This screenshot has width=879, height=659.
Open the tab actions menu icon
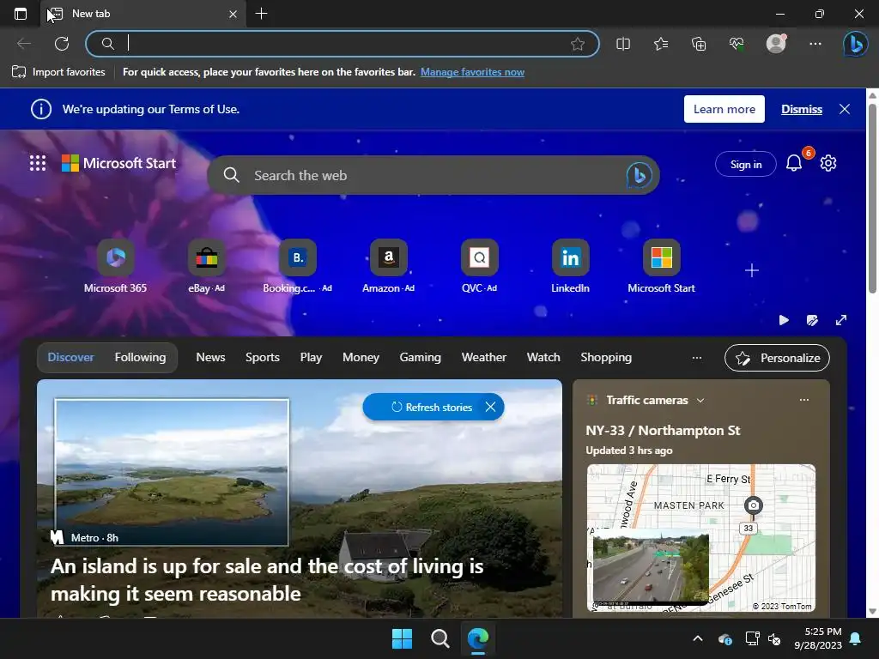coord(21,14)
